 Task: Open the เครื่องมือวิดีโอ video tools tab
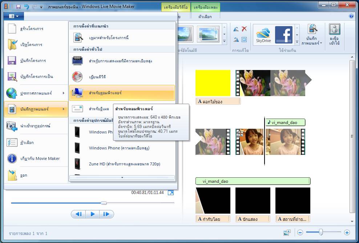click(176, 7)
